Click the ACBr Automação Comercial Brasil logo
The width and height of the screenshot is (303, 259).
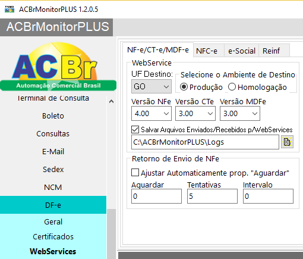pyautogui.click(x=58, y=67)
